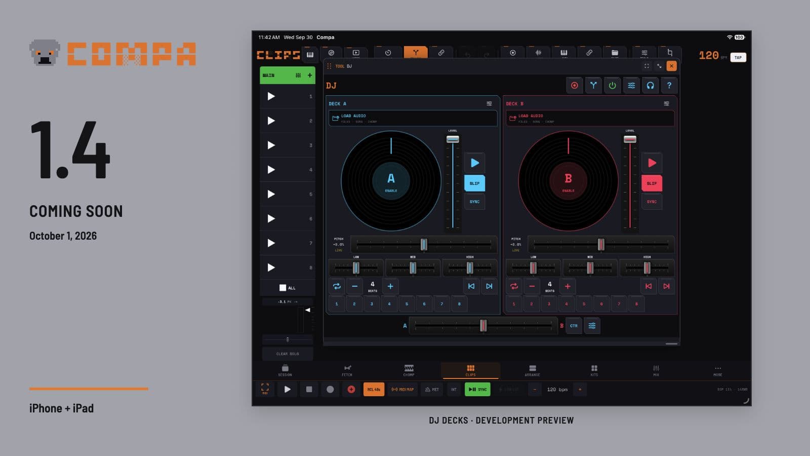Screen dimensions: 810x456
Task: Jump to next cue on Deck A
Action: coord(489,286)
